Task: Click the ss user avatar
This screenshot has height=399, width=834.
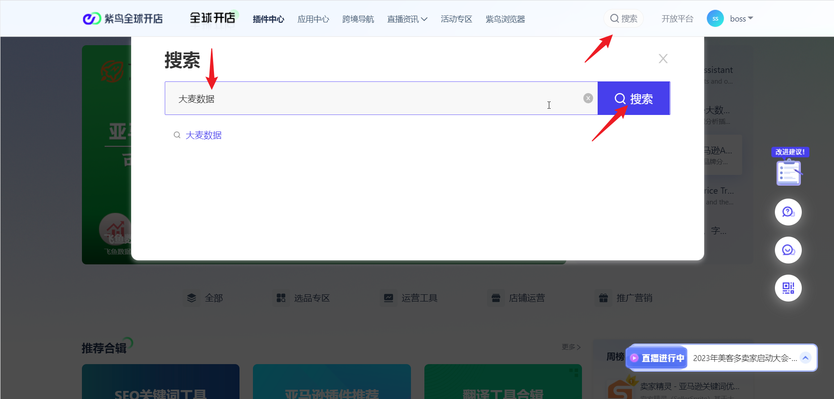Action: click(715, 18)
